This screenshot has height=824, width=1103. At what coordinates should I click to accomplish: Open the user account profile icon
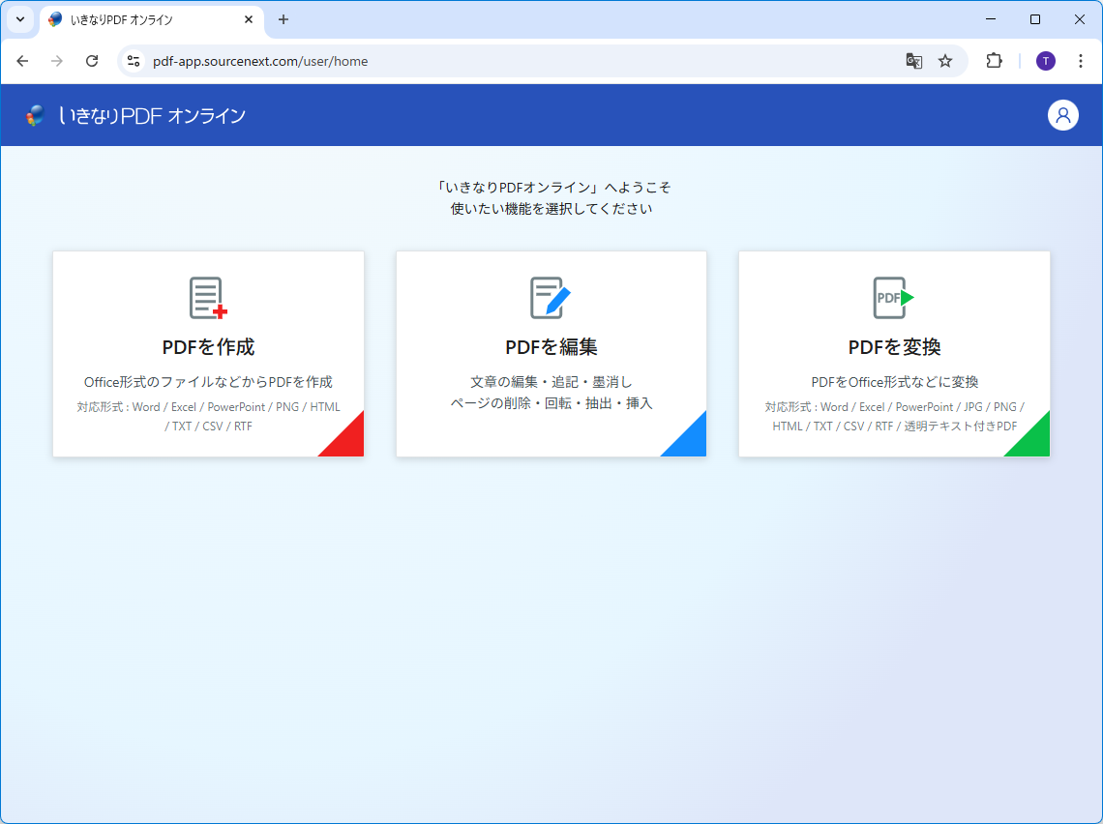(1062, 115)
